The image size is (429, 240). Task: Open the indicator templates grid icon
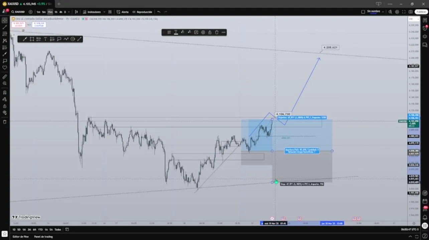tap(110, 12)
